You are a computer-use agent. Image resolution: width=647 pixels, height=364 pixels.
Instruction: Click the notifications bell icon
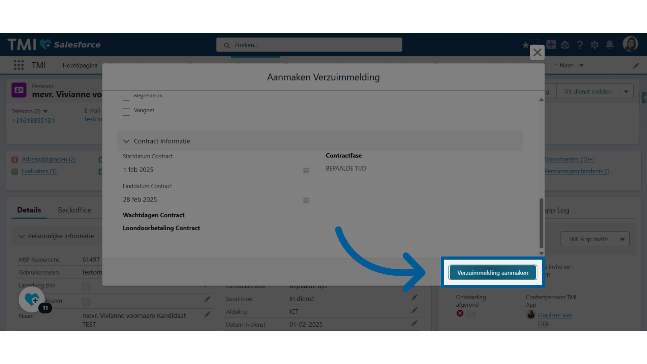(610, 45)
